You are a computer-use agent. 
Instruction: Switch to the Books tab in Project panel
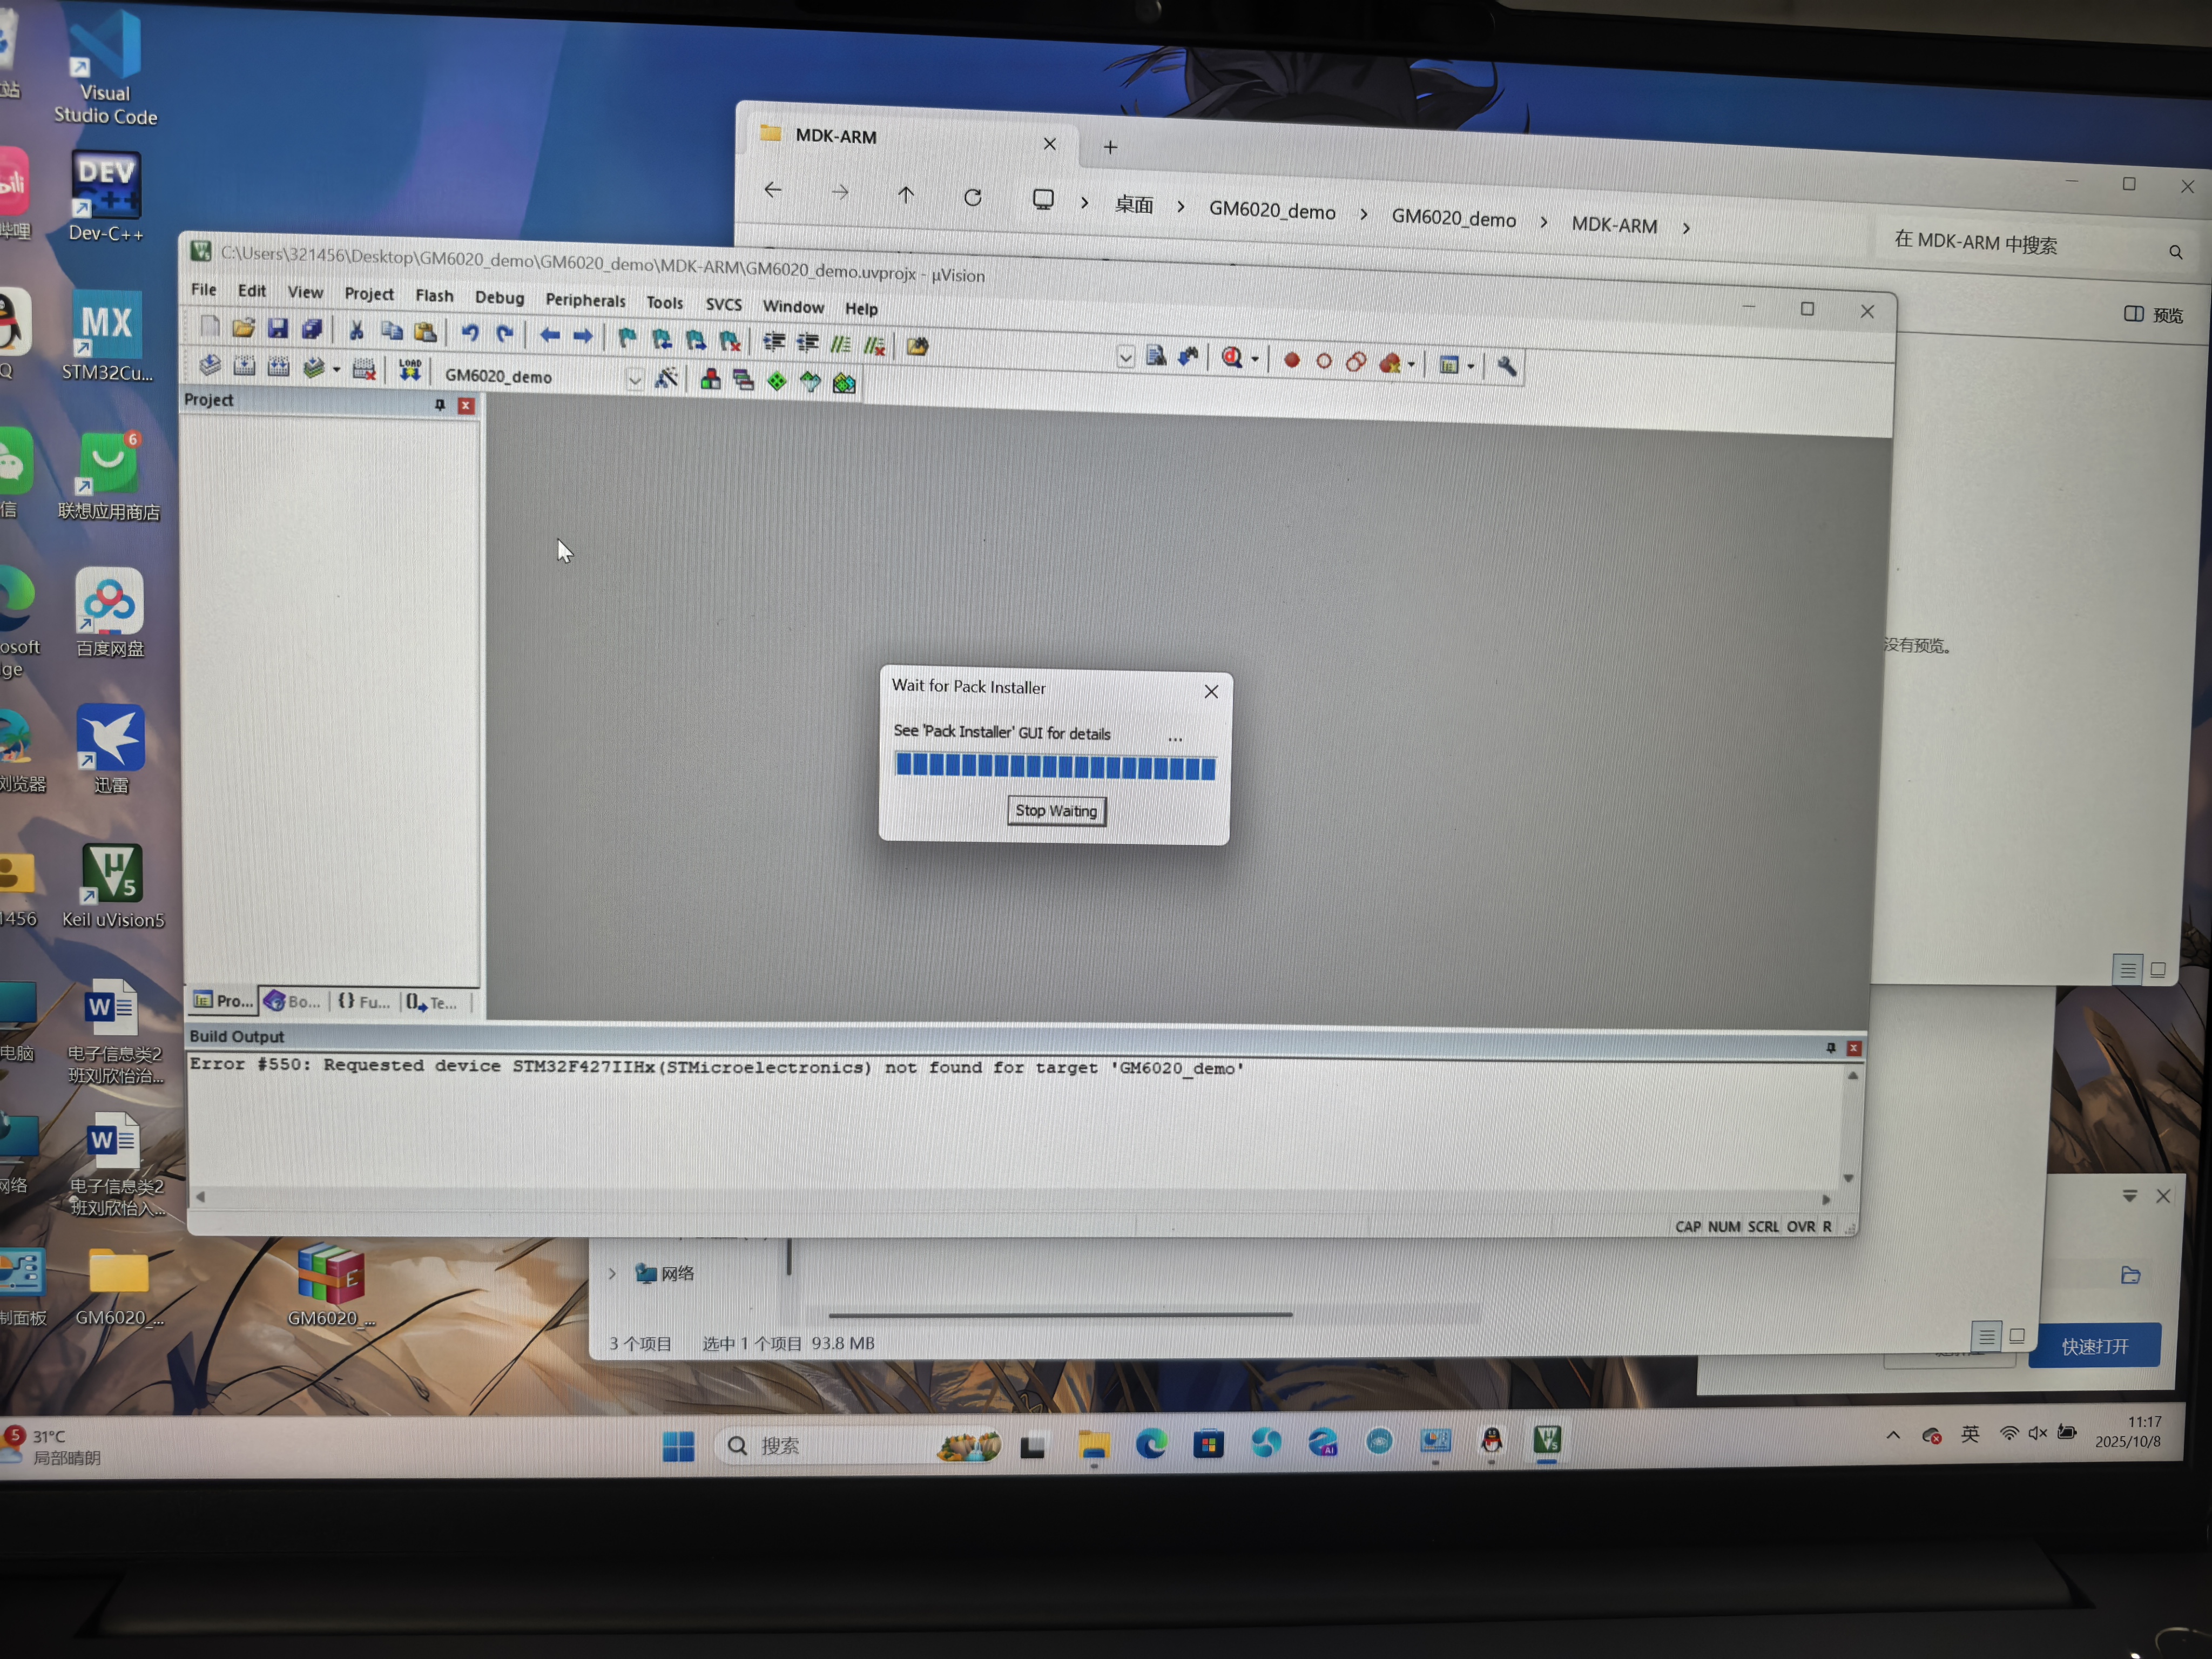point(292,1001)
